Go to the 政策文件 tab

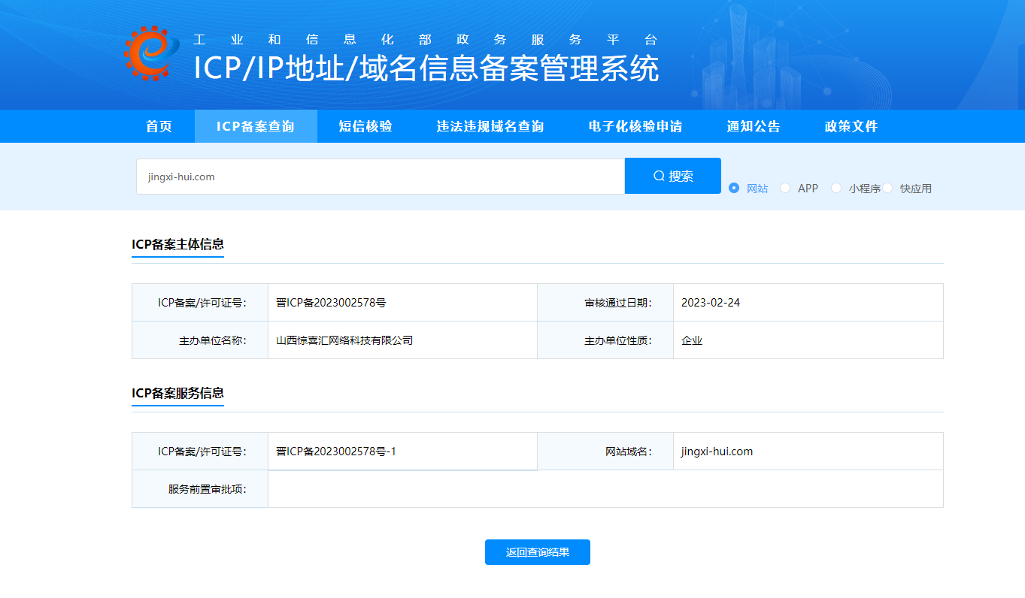coord(851,126)
